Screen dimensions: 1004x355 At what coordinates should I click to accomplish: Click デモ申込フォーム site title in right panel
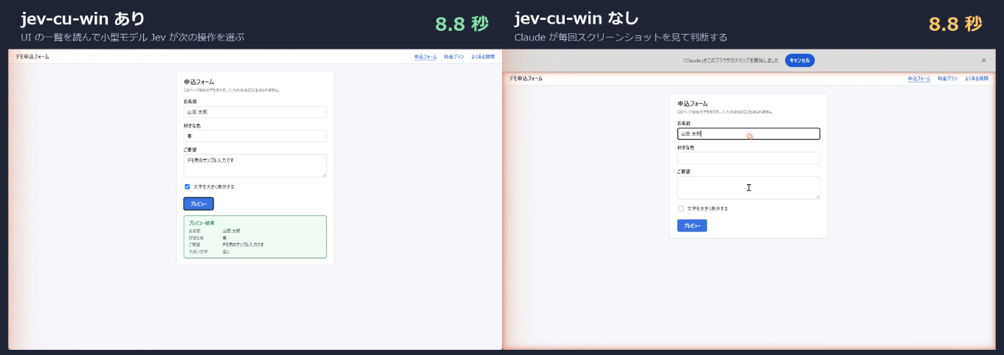tap(526, 78)
